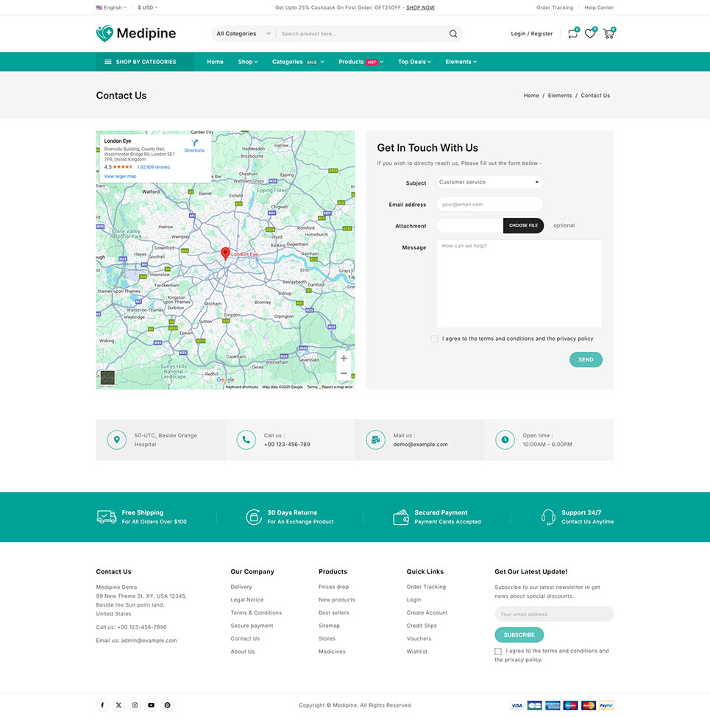Click the Choose File button
The height and width of the screenshot is (717, 710).
pyautogui.click(x=523, y=225)
